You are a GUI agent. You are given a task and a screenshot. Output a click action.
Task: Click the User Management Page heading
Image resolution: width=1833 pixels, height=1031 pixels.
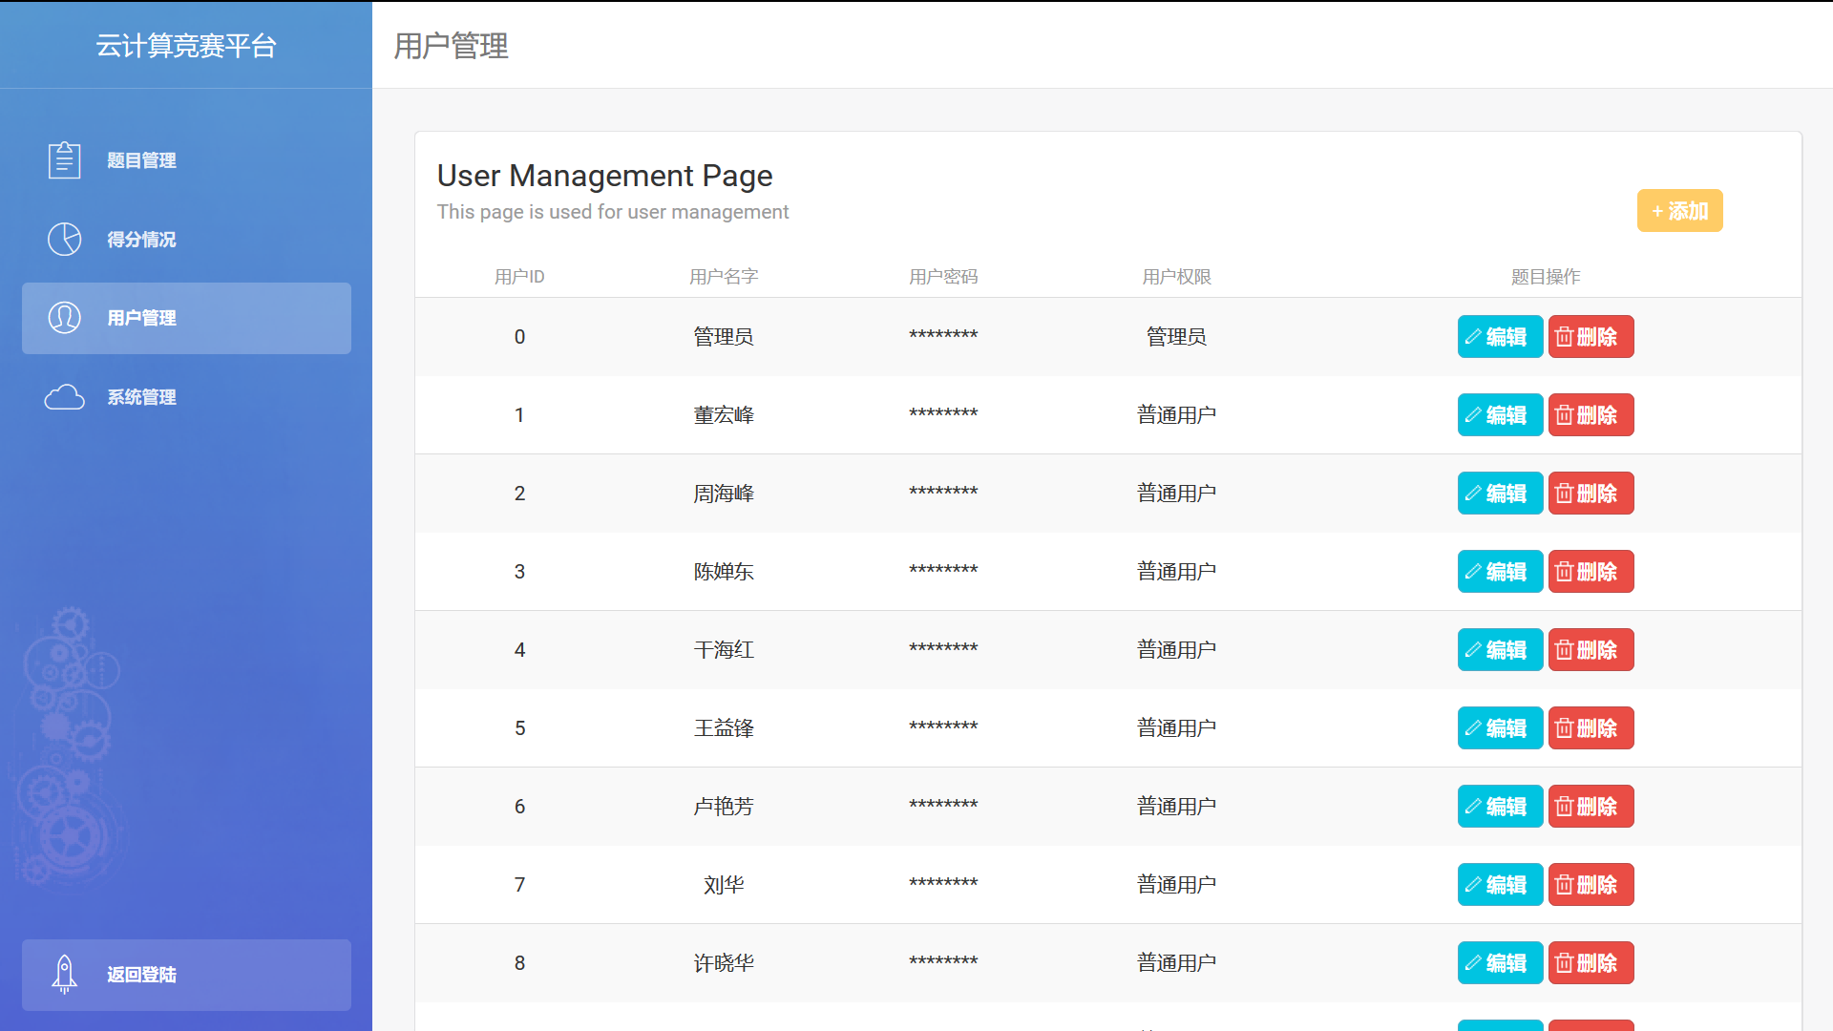[604, 176]
